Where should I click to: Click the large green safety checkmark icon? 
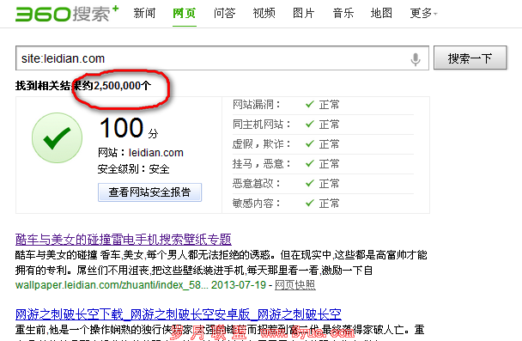[x=57, y=138]
